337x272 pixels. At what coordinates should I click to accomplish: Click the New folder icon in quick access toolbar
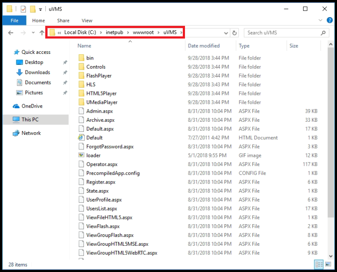(33, 9)
